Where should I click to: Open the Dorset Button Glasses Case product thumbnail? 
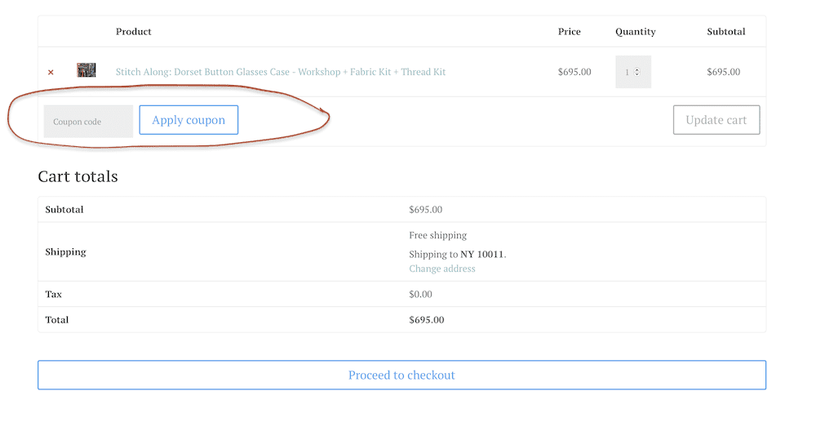pos(86,69)
